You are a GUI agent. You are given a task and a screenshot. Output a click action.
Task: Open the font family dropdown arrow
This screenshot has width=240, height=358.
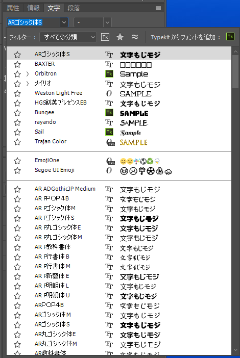click(x=64, y=22)
